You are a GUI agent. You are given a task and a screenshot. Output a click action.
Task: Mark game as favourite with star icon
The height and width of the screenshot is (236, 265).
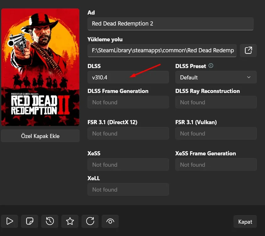pos(70,221)
